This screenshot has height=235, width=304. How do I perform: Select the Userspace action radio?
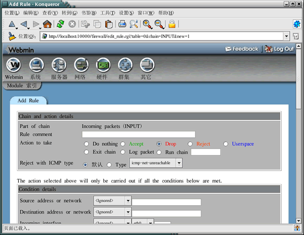[225, 144]
